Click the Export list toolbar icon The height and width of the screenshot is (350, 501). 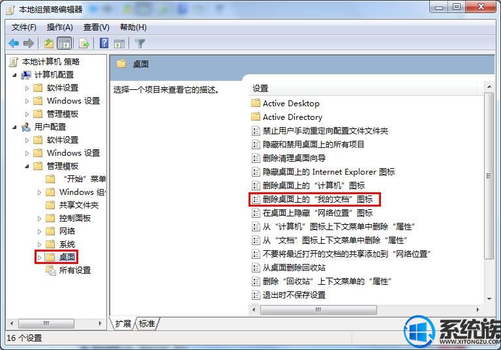(84, 43)
